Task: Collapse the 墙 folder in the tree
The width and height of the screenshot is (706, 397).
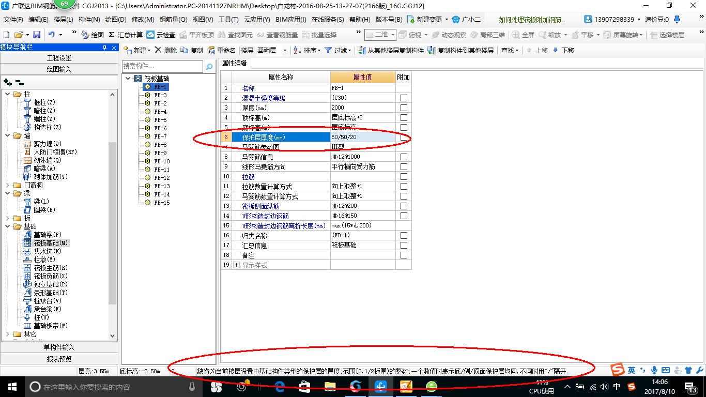Action: pyautogui.click(x=7, y=135)
